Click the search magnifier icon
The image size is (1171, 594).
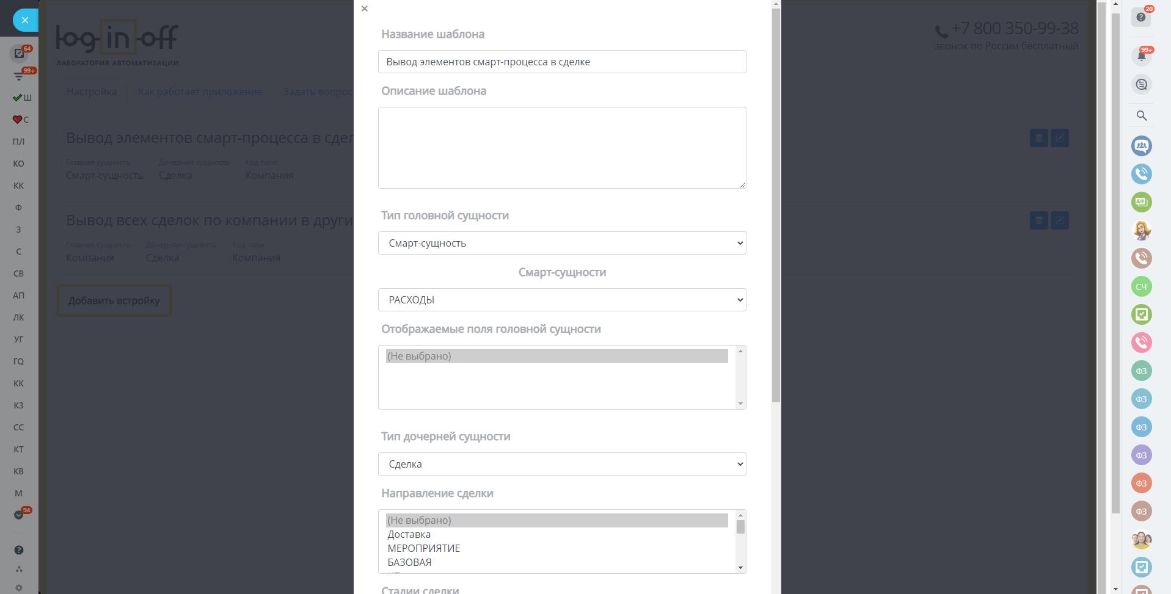(1141, 115)
